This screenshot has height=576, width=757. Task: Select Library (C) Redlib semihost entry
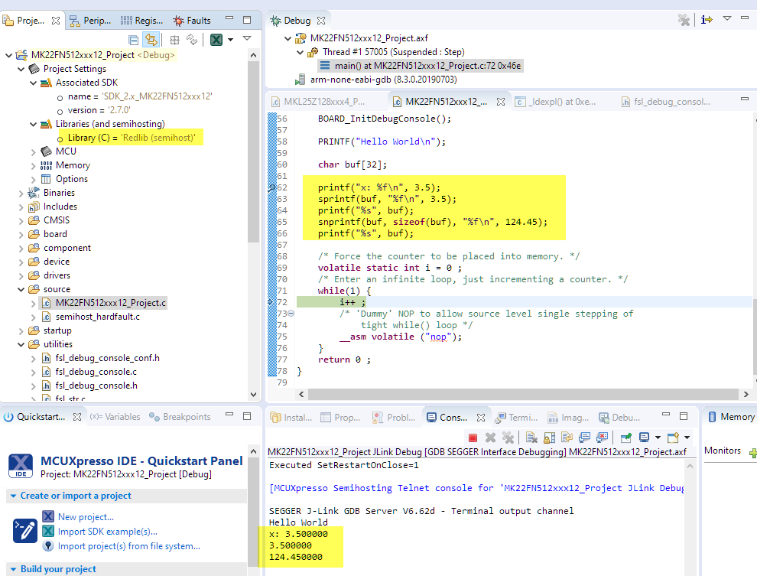(132, 138)
